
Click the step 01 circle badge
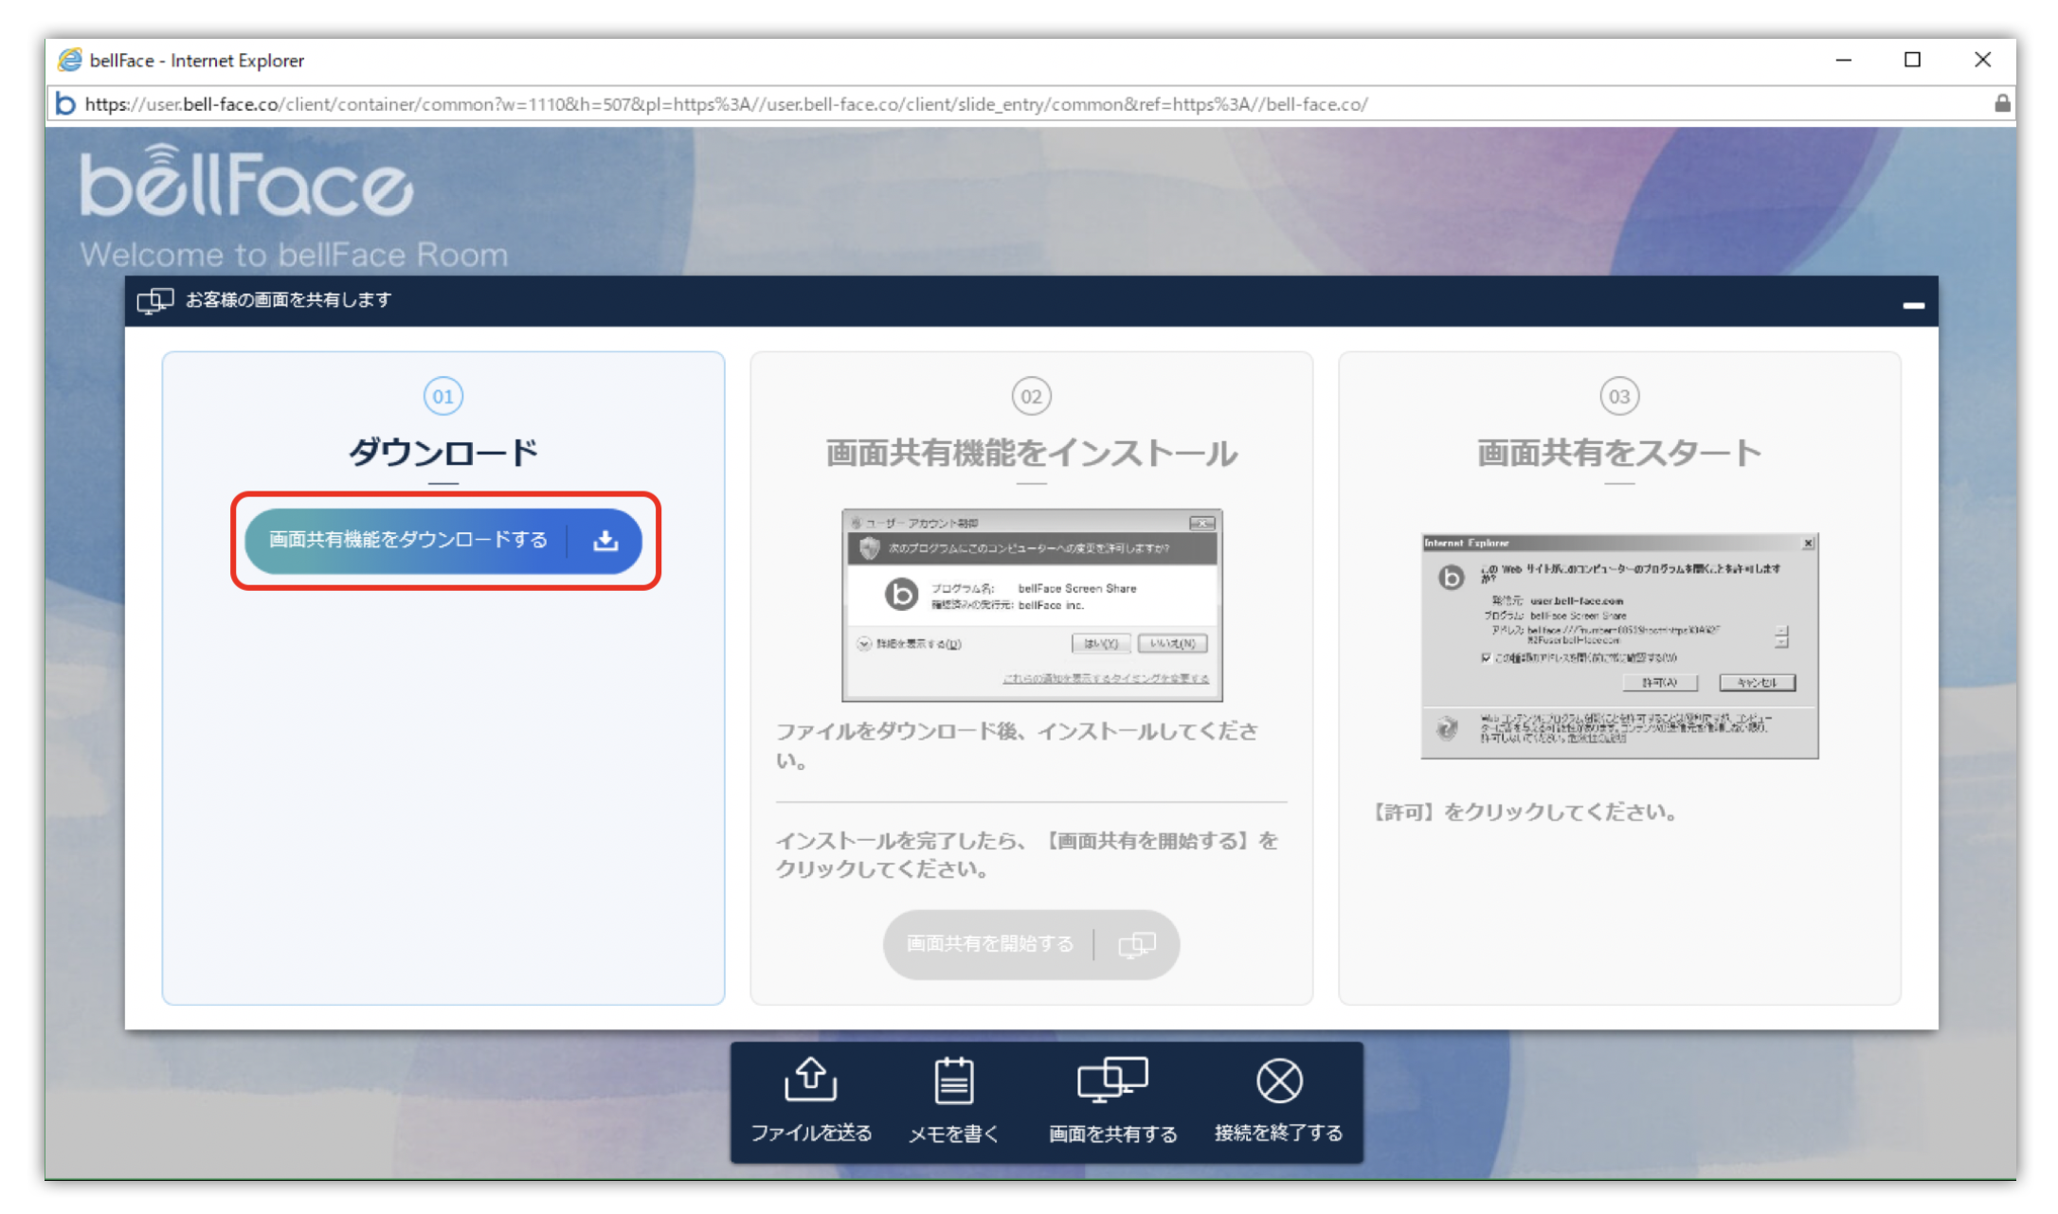(x=442, y=396)
